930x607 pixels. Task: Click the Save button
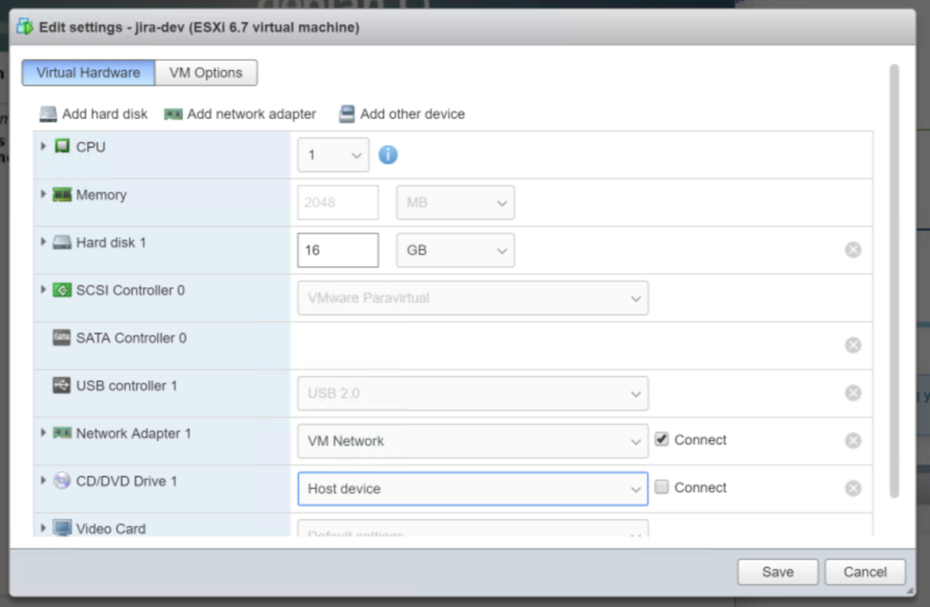point(777,572)
